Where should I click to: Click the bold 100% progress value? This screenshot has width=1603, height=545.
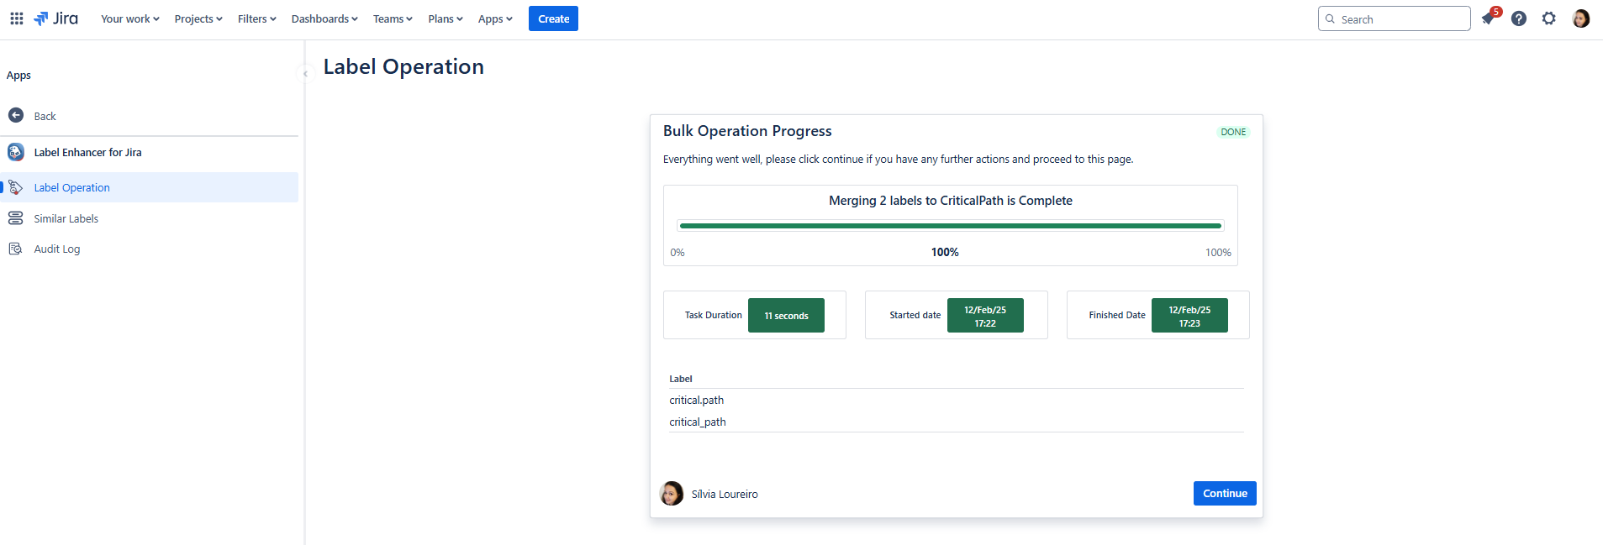(x=945, y=252)
